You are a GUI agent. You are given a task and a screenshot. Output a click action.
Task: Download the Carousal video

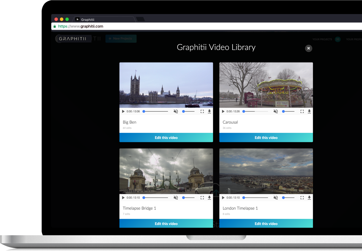coord(309,111)
